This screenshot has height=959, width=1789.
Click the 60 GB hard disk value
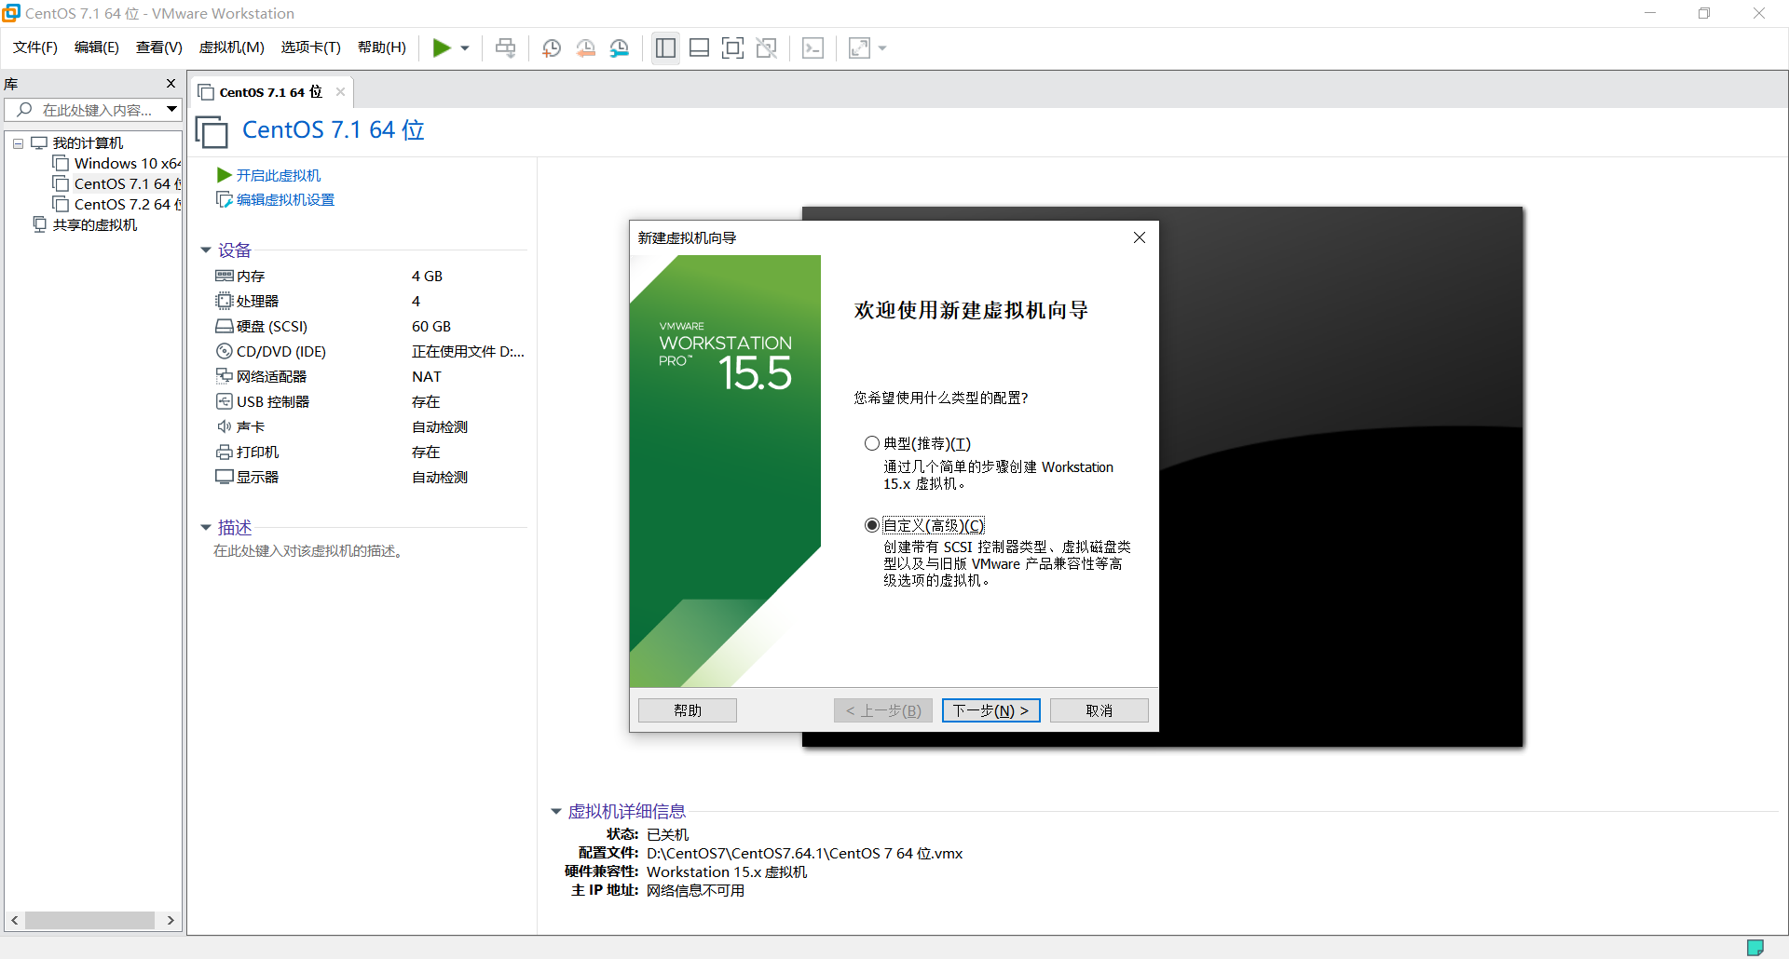[x=431, y=327]
